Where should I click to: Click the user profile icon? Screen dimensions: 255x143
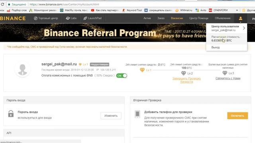point(241,18)
